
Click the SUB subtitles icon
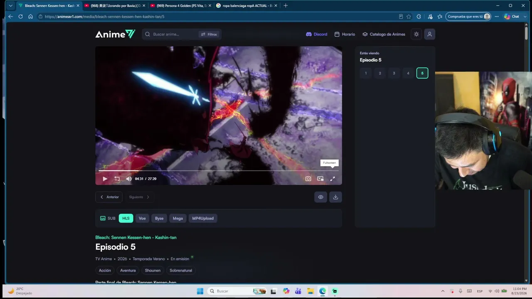pyautogui.click(x=103, y=218)
